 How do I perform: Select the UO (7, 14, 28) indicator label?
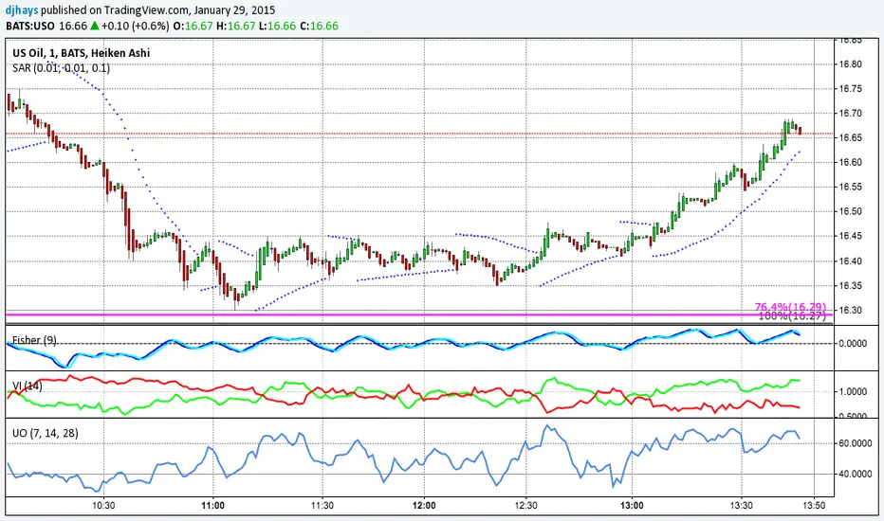(x=46, y=433)
